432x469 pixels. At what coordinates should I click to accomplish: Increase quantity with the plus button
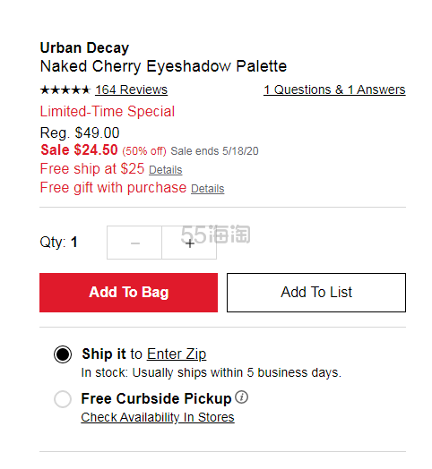[189, 243]
